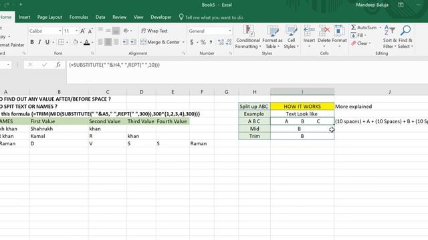
Task: Click the Fill button in Editing
Action: click(x=358, y=35)
